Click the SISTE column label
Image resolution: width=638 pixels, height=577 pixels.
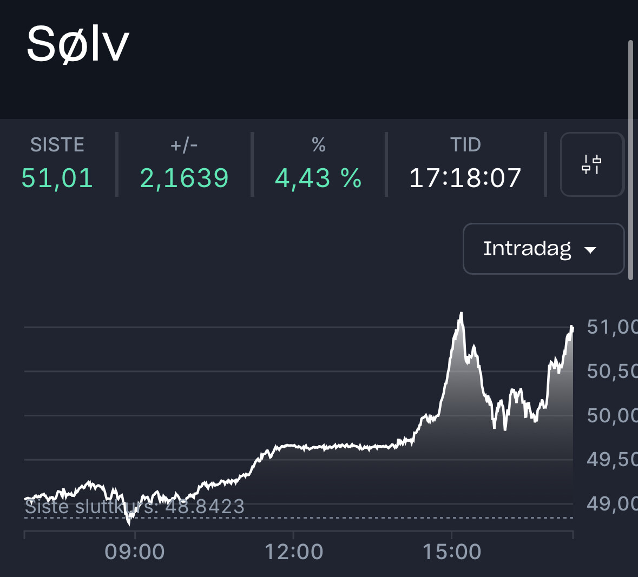[57, 145]
